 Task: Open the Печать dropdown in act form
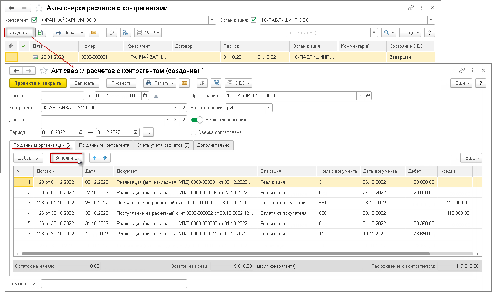[159, 83]
